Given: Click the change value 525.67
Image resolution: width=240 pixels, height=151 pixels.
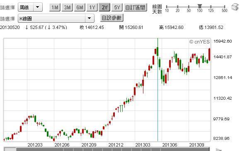Looking at the screenshot, I should (x=37, y=27).
